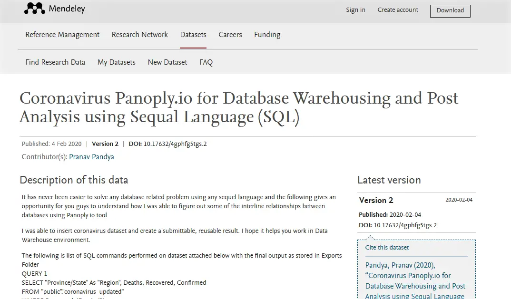The height and width of the screenshot is (299, 511).
Task: Click the dataset title heading
Action: tap(239, 107)
